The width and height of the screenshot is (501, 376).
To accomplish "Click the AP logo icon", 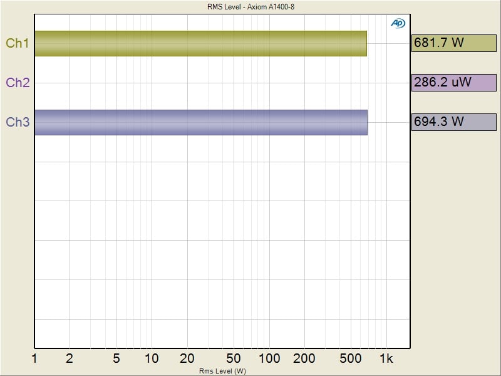I will tap(398, 23).
